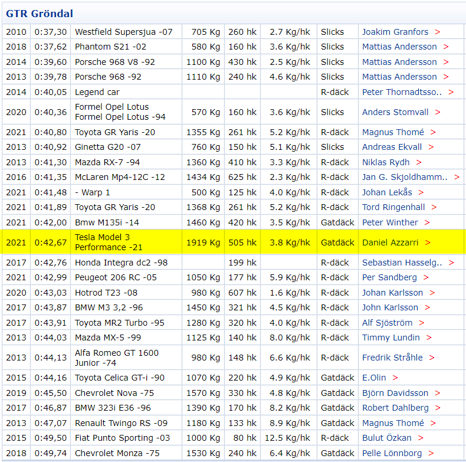The width and height of the screenshot is (466, 462).
Task: Open Fredrik Stråhle driver link
Action: [x=392, y=358]
